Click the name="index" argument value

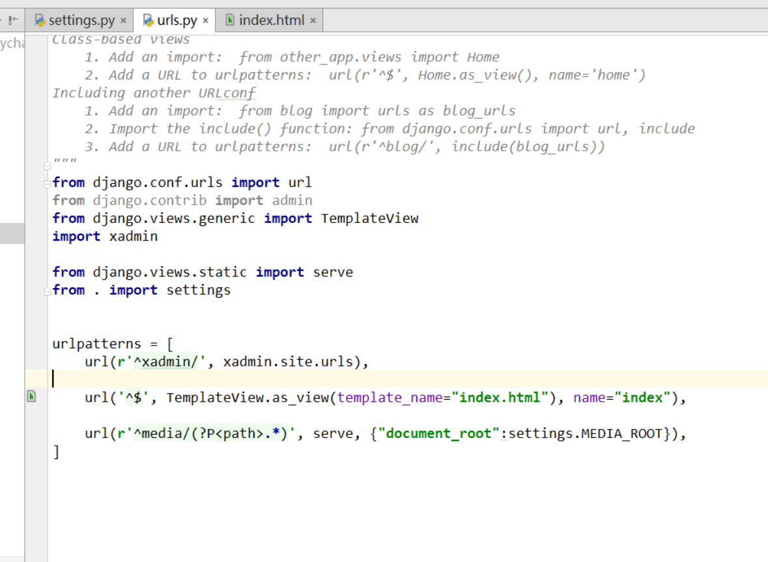[642, 397]
